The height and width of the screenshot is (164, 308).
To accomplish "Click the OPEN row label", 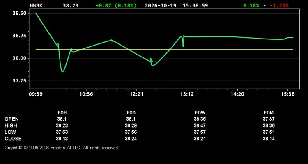I will click(x=12, y=119).
